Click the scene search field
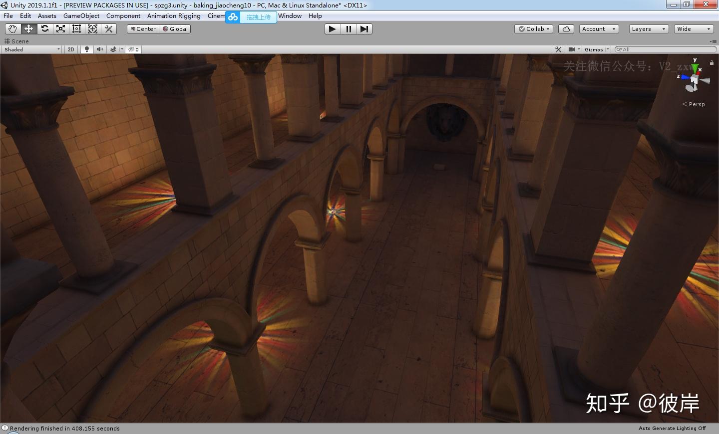This screenshot has height=434, width=719. coord(667,49)
